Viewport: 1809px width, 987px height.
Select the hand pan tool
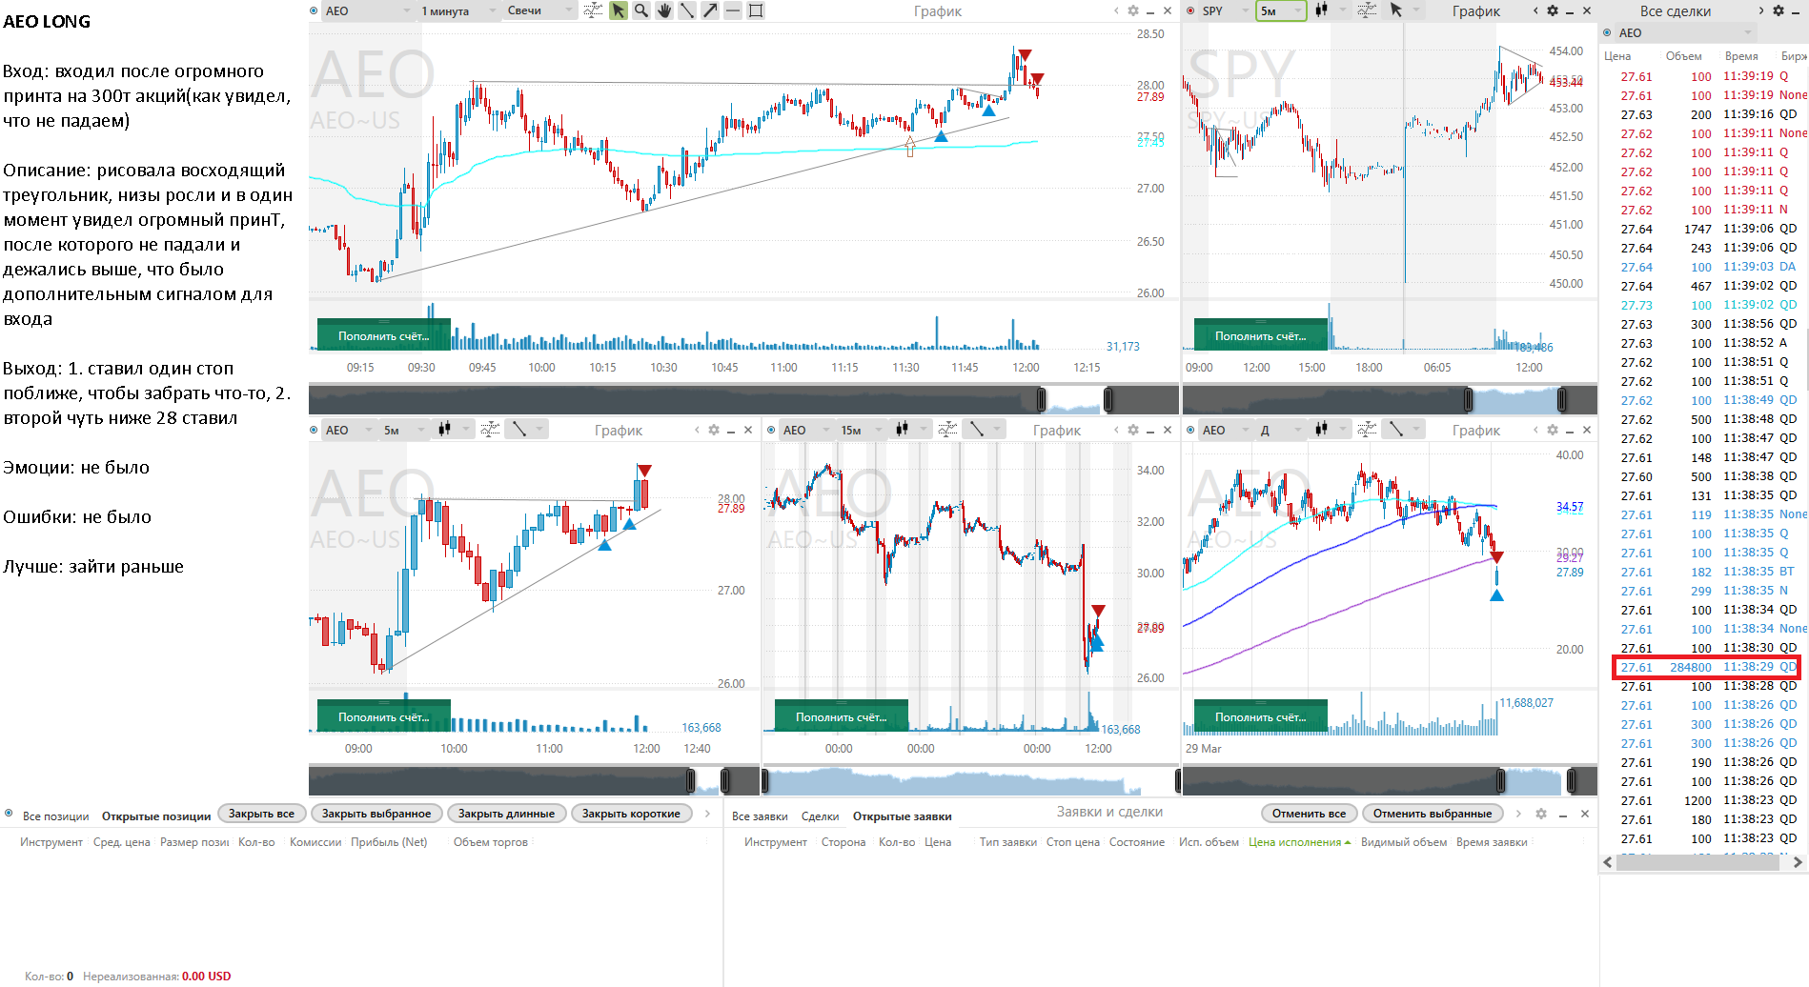tap(664, 10)
